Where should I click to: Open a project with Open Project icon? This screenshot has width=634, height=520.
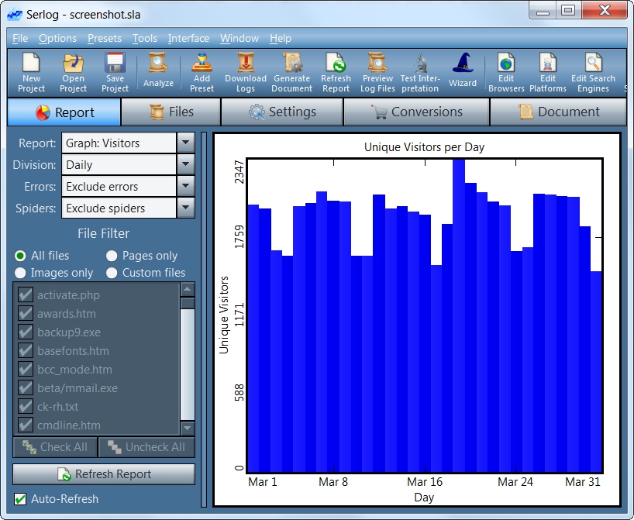(73, 65)
